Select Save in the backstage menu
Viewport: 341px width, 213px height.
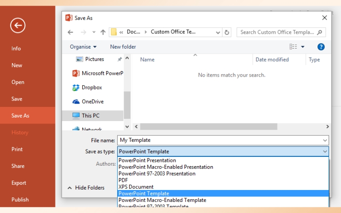pos(17,99)
